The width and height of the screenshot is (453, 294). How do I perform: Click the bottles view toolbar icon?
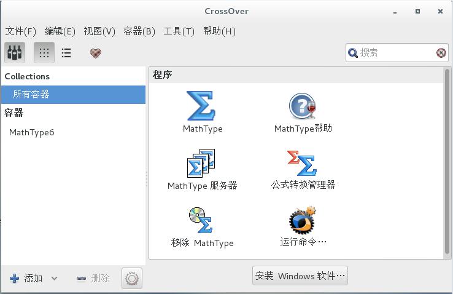(15, 53)
